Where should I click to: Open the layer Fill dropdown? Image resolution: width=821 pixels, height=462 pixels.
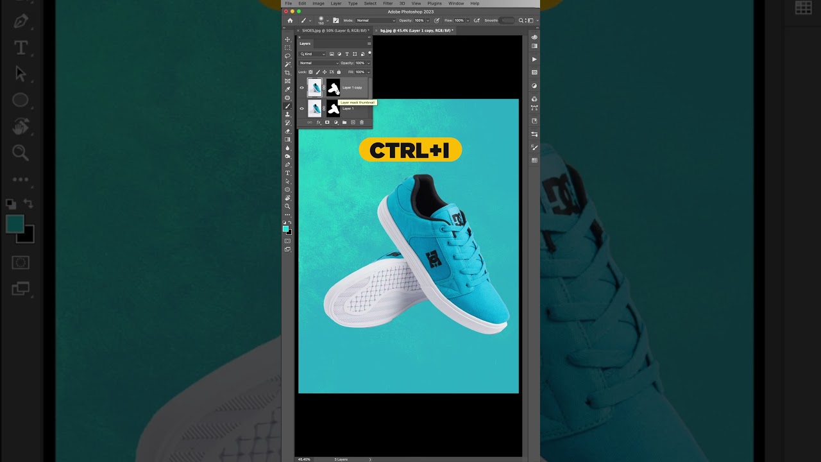point(369,72)
